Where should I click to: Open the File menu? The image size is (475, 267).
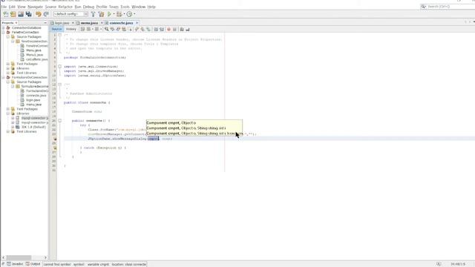click(4, 7)
